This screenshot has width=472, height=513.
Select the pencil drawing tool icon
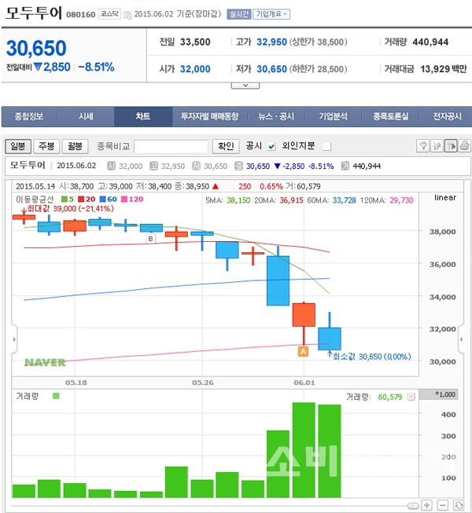point(437,145)
